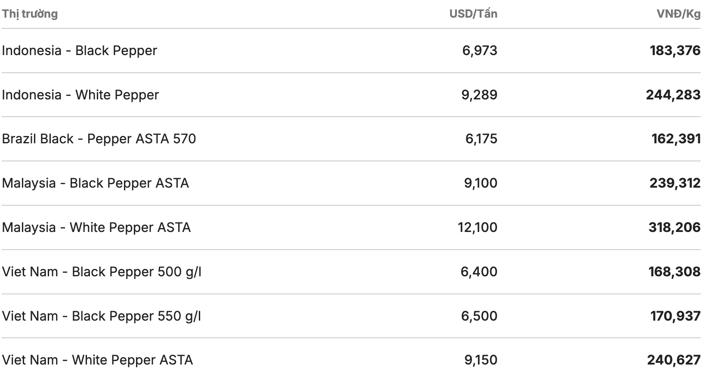Click the 183,376 VNĐ price value
Image resolution: width=712 pixels, height=377 pixels.
[675, 50]
